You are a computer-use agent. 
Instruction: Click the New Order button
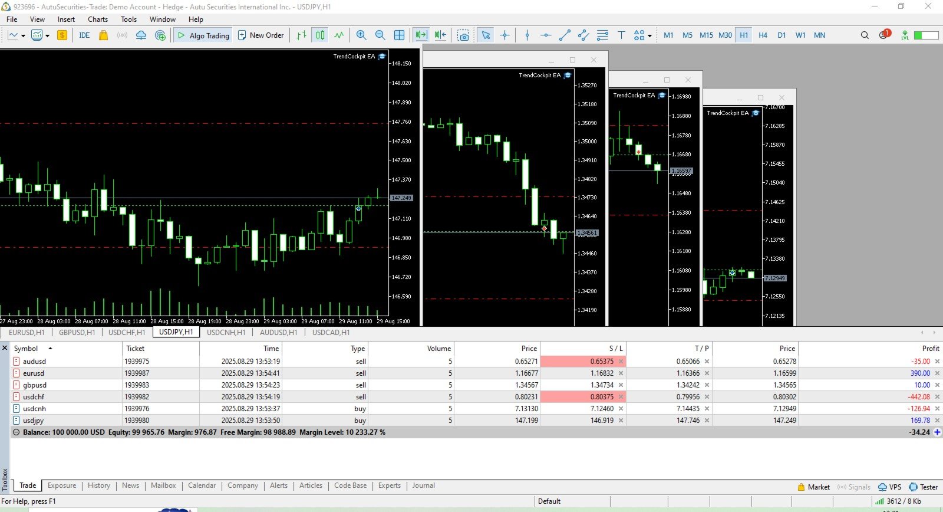(x=261, y=35)
